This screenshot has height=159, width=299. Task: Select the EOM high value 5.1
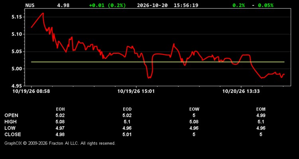(261, 122)
